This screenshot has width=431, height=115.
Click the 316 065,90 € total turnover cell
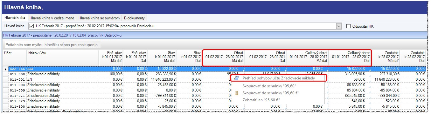[350, 74]
